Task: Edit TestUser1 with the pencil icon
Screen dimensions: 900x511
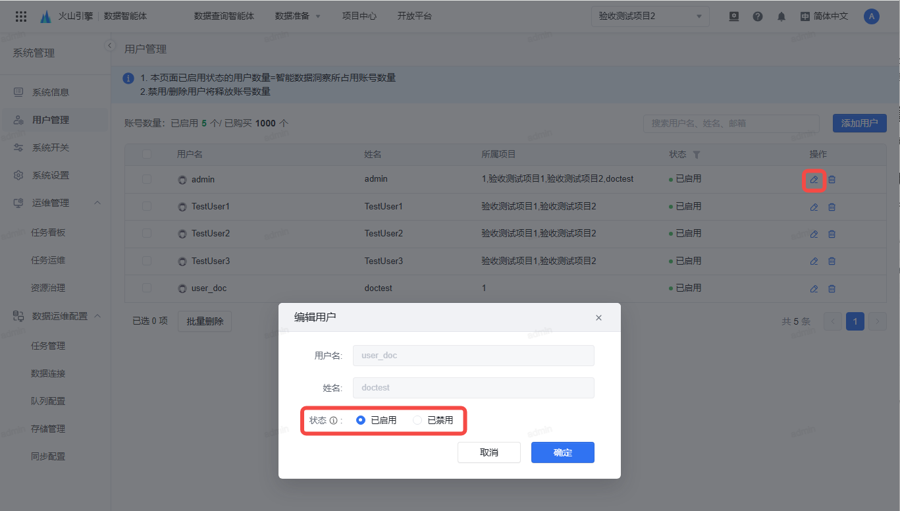Action: click(x=814, y=207)
